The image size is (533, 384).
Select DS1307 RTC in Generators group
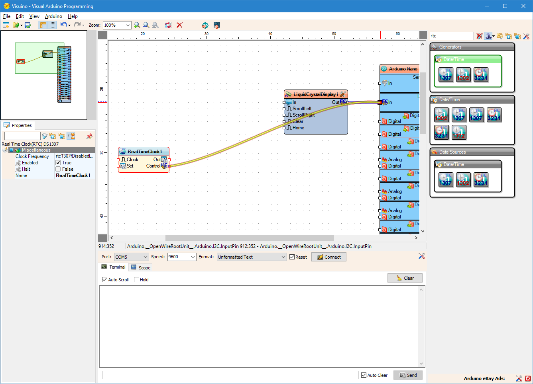[x=445, y=74]
